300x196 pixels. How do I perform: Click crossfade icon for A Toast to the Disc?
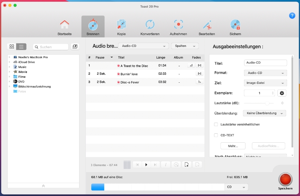pyautogui.click(x=200, y=65)
